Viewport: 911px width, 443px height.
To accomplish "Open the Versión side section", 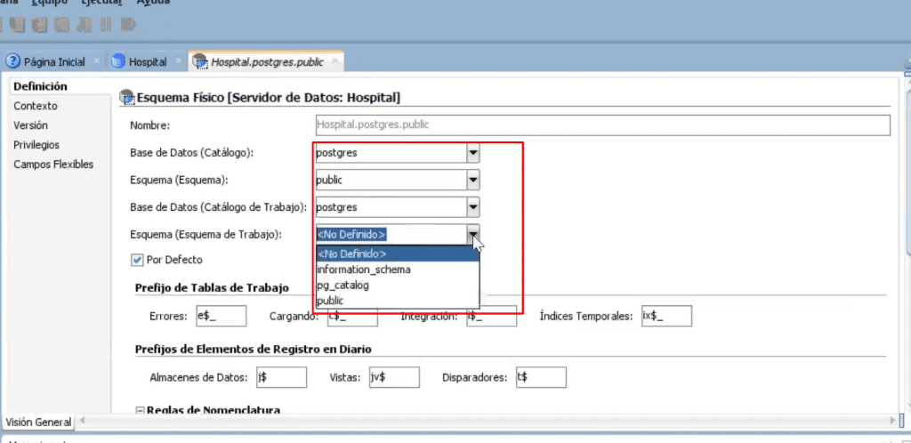I will pyautogui.click(x=31, y=125).
